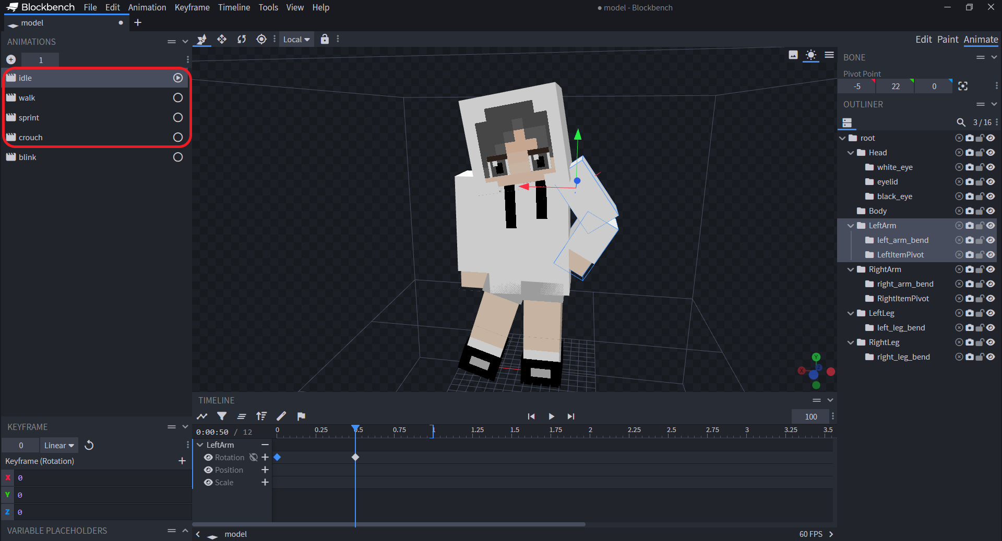Open the Animation menu
This screenshot has width=1002, height=541.
tap(147, 7)
